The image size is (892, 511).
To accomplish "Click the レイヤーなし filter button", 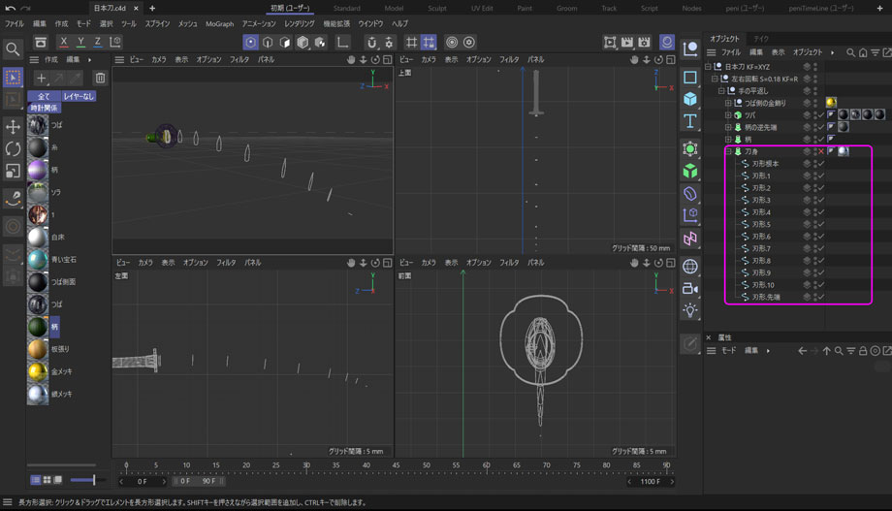I will (x=79, y=96).
